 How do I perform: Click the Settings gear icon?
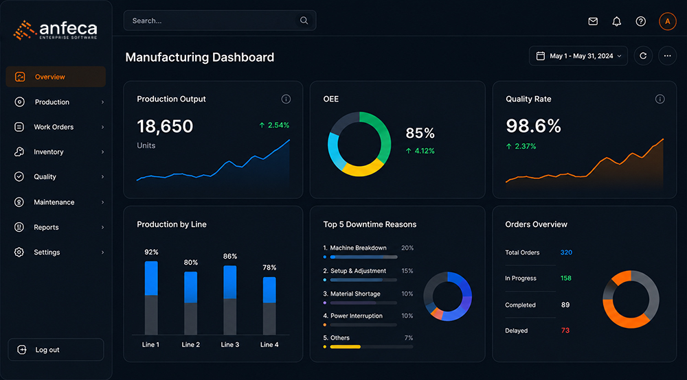19,252
